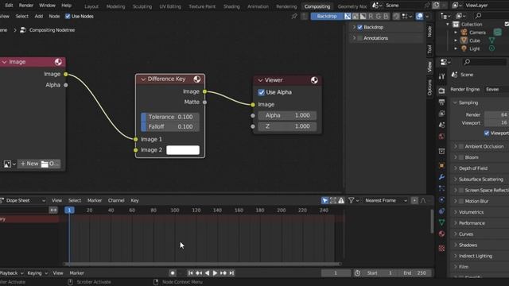Viewport: 509px width, 286px height.
Task: Open the Texture properties checker icon
Action: (x=441, y=249)
